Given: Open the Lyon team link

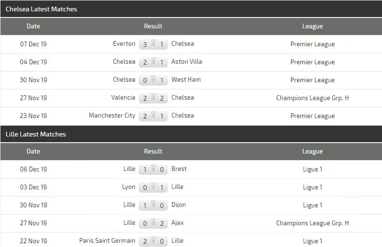Looking at the screenshot, I should (128, 187).
